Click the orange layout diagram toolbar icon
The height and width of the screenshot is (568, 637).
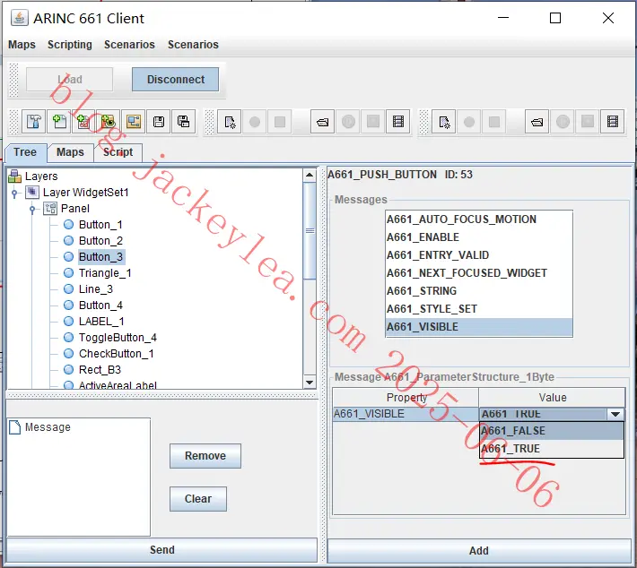click(x=134, y=121)
